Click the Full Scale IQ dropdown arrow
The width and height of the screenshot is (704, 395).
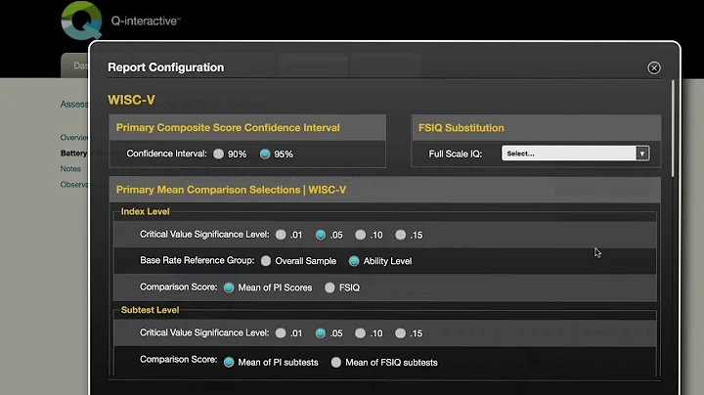pos(642,154)
